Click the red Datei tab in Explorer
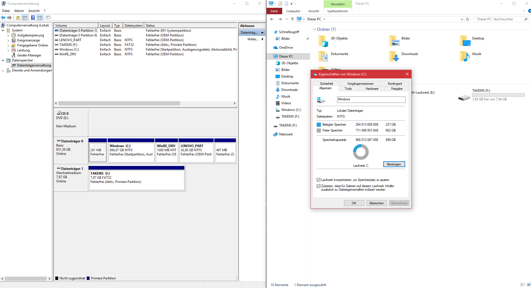Image resolution: width=531 pixels, height=288 pixels. click(x=274, y=11)
